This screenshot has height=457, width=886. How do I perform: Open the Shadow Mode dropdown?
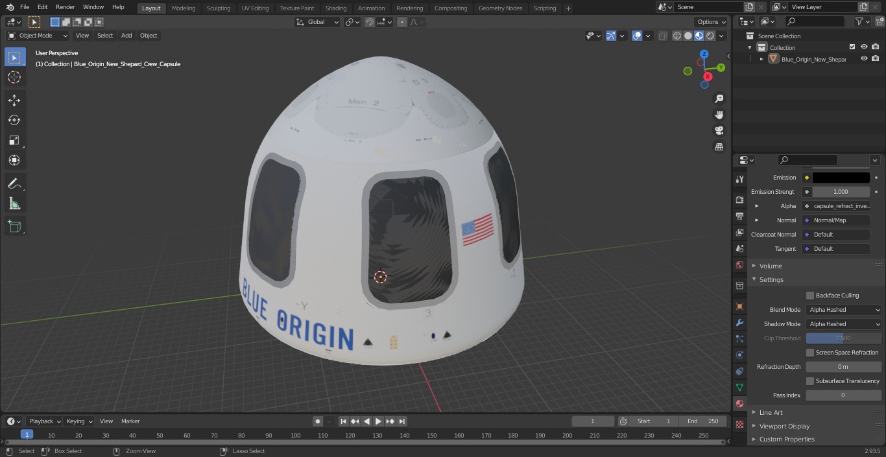coord(844,324)
